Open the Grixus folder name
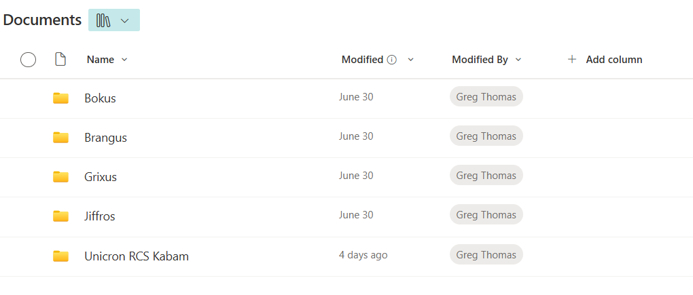693x295 pixels. coord(101,177)
